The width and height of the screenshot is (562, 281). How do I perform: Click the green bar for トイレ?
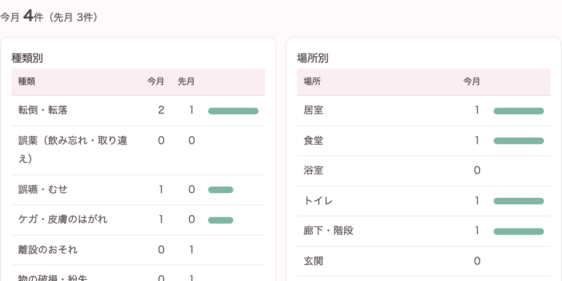pyautogui.click(x=519, y=201)
